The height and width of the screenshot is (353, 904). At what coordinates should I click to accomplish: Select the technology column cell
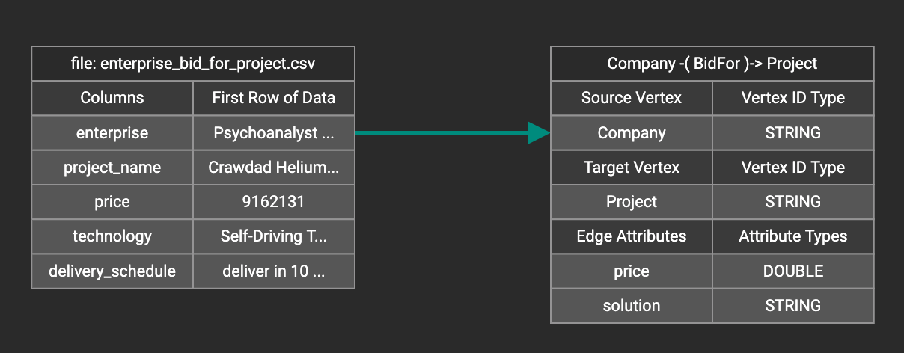point(112,236)
